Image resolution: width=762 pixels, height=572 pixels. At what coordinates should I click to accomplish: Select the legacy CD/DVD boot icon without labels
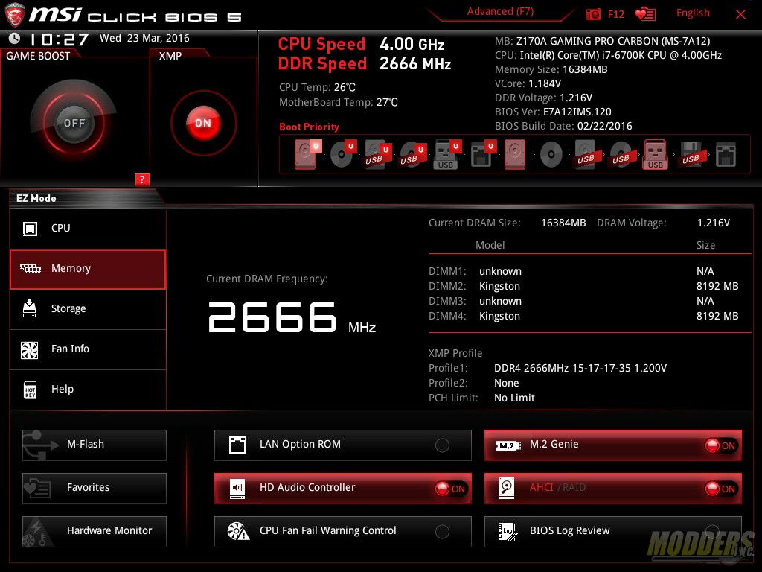click(551, 155)
